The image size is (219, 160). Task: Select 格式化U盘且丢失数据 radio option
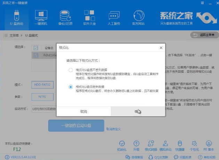tap(71, 87)
